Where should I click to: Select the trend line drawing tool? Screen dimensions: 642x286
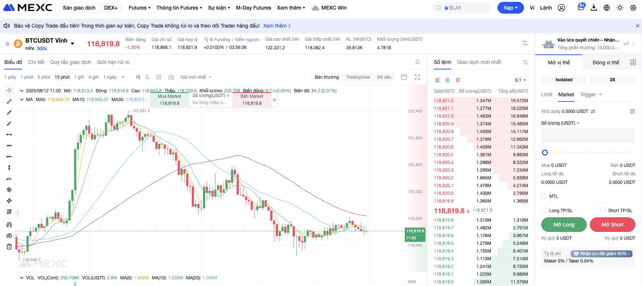pyautogui.click(x=9, y=101)
